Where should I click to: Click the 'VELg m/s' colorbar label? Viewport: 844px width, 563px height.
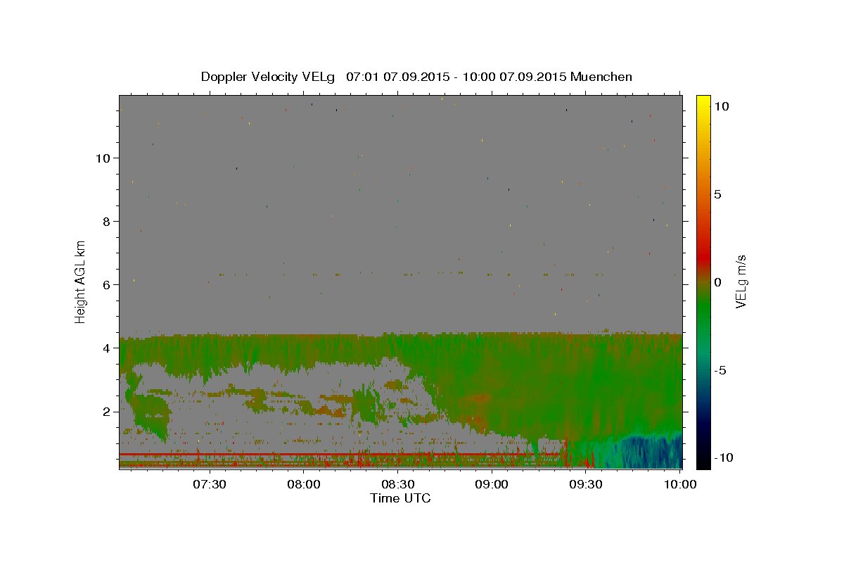point(741,282)
